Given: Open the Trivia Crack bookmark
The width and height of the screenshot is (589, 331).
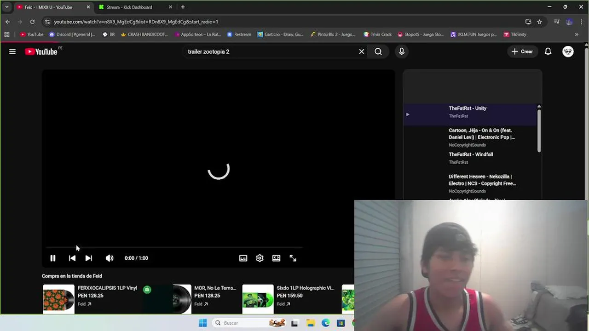Looking at the screenshot, I should click(x=377, y=34).
